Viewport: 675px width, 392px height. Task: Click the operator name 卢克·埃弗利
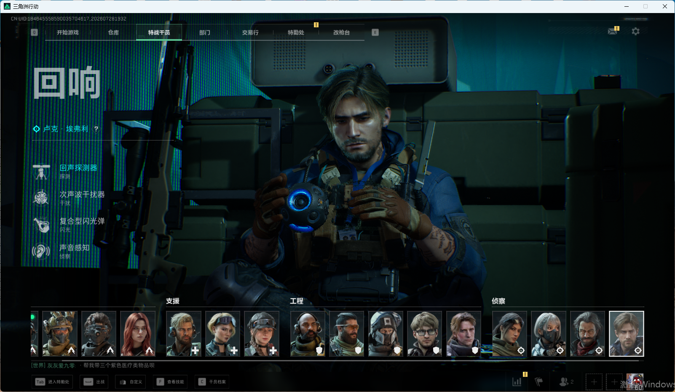click(66, 129)
